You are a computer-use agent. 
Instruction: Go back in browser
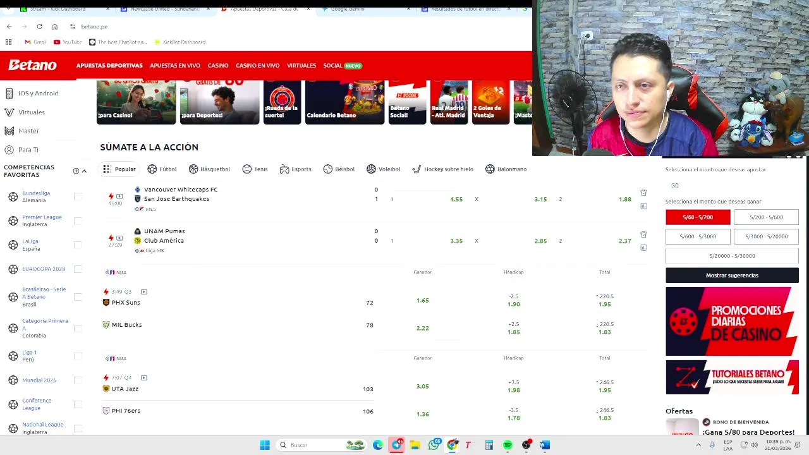[x=9, y=27]
